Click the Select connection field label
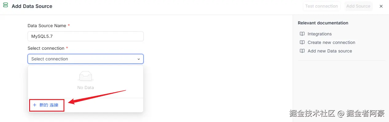Viewport: 389px width, 122px height. point(46,48)
